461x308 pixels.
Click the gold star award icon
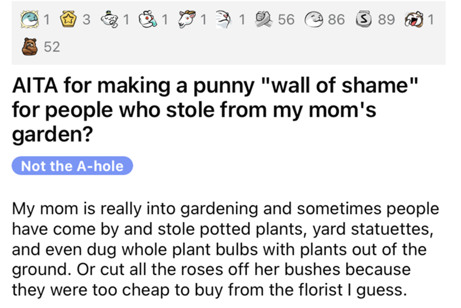coord(70,20)
